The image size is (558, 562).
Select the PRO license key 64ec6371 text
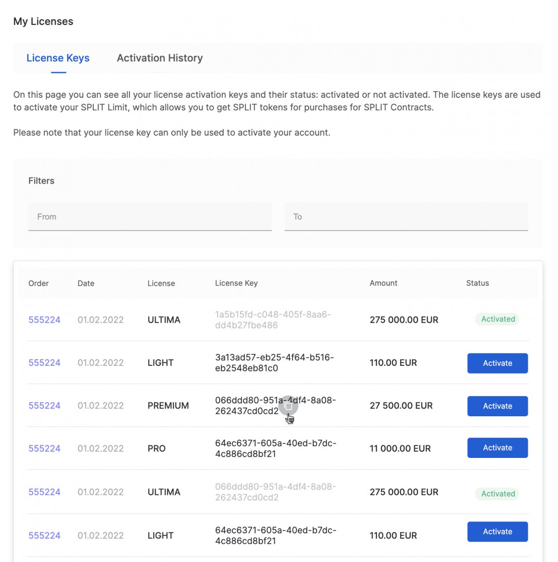(275, 449)
